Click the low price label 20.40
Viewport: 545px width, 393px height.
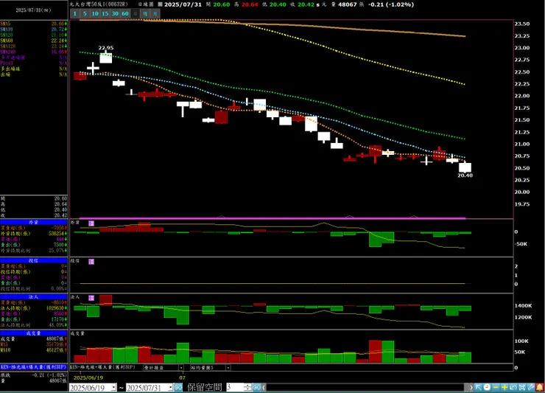(465, 175)
